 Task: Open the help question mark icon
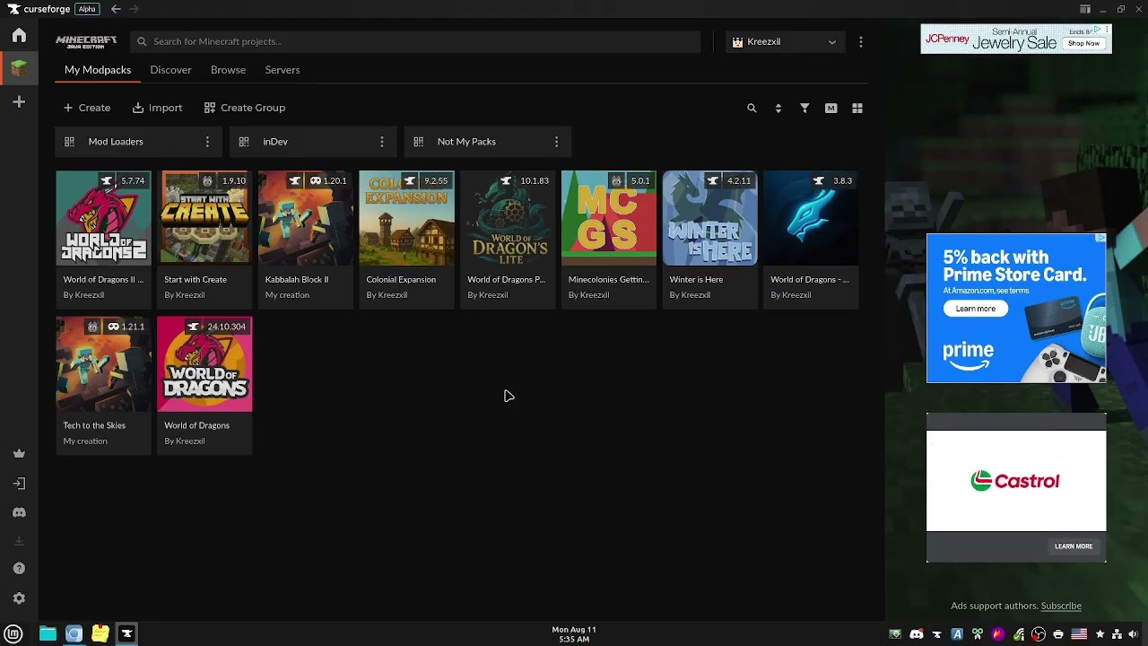(19, 569)
